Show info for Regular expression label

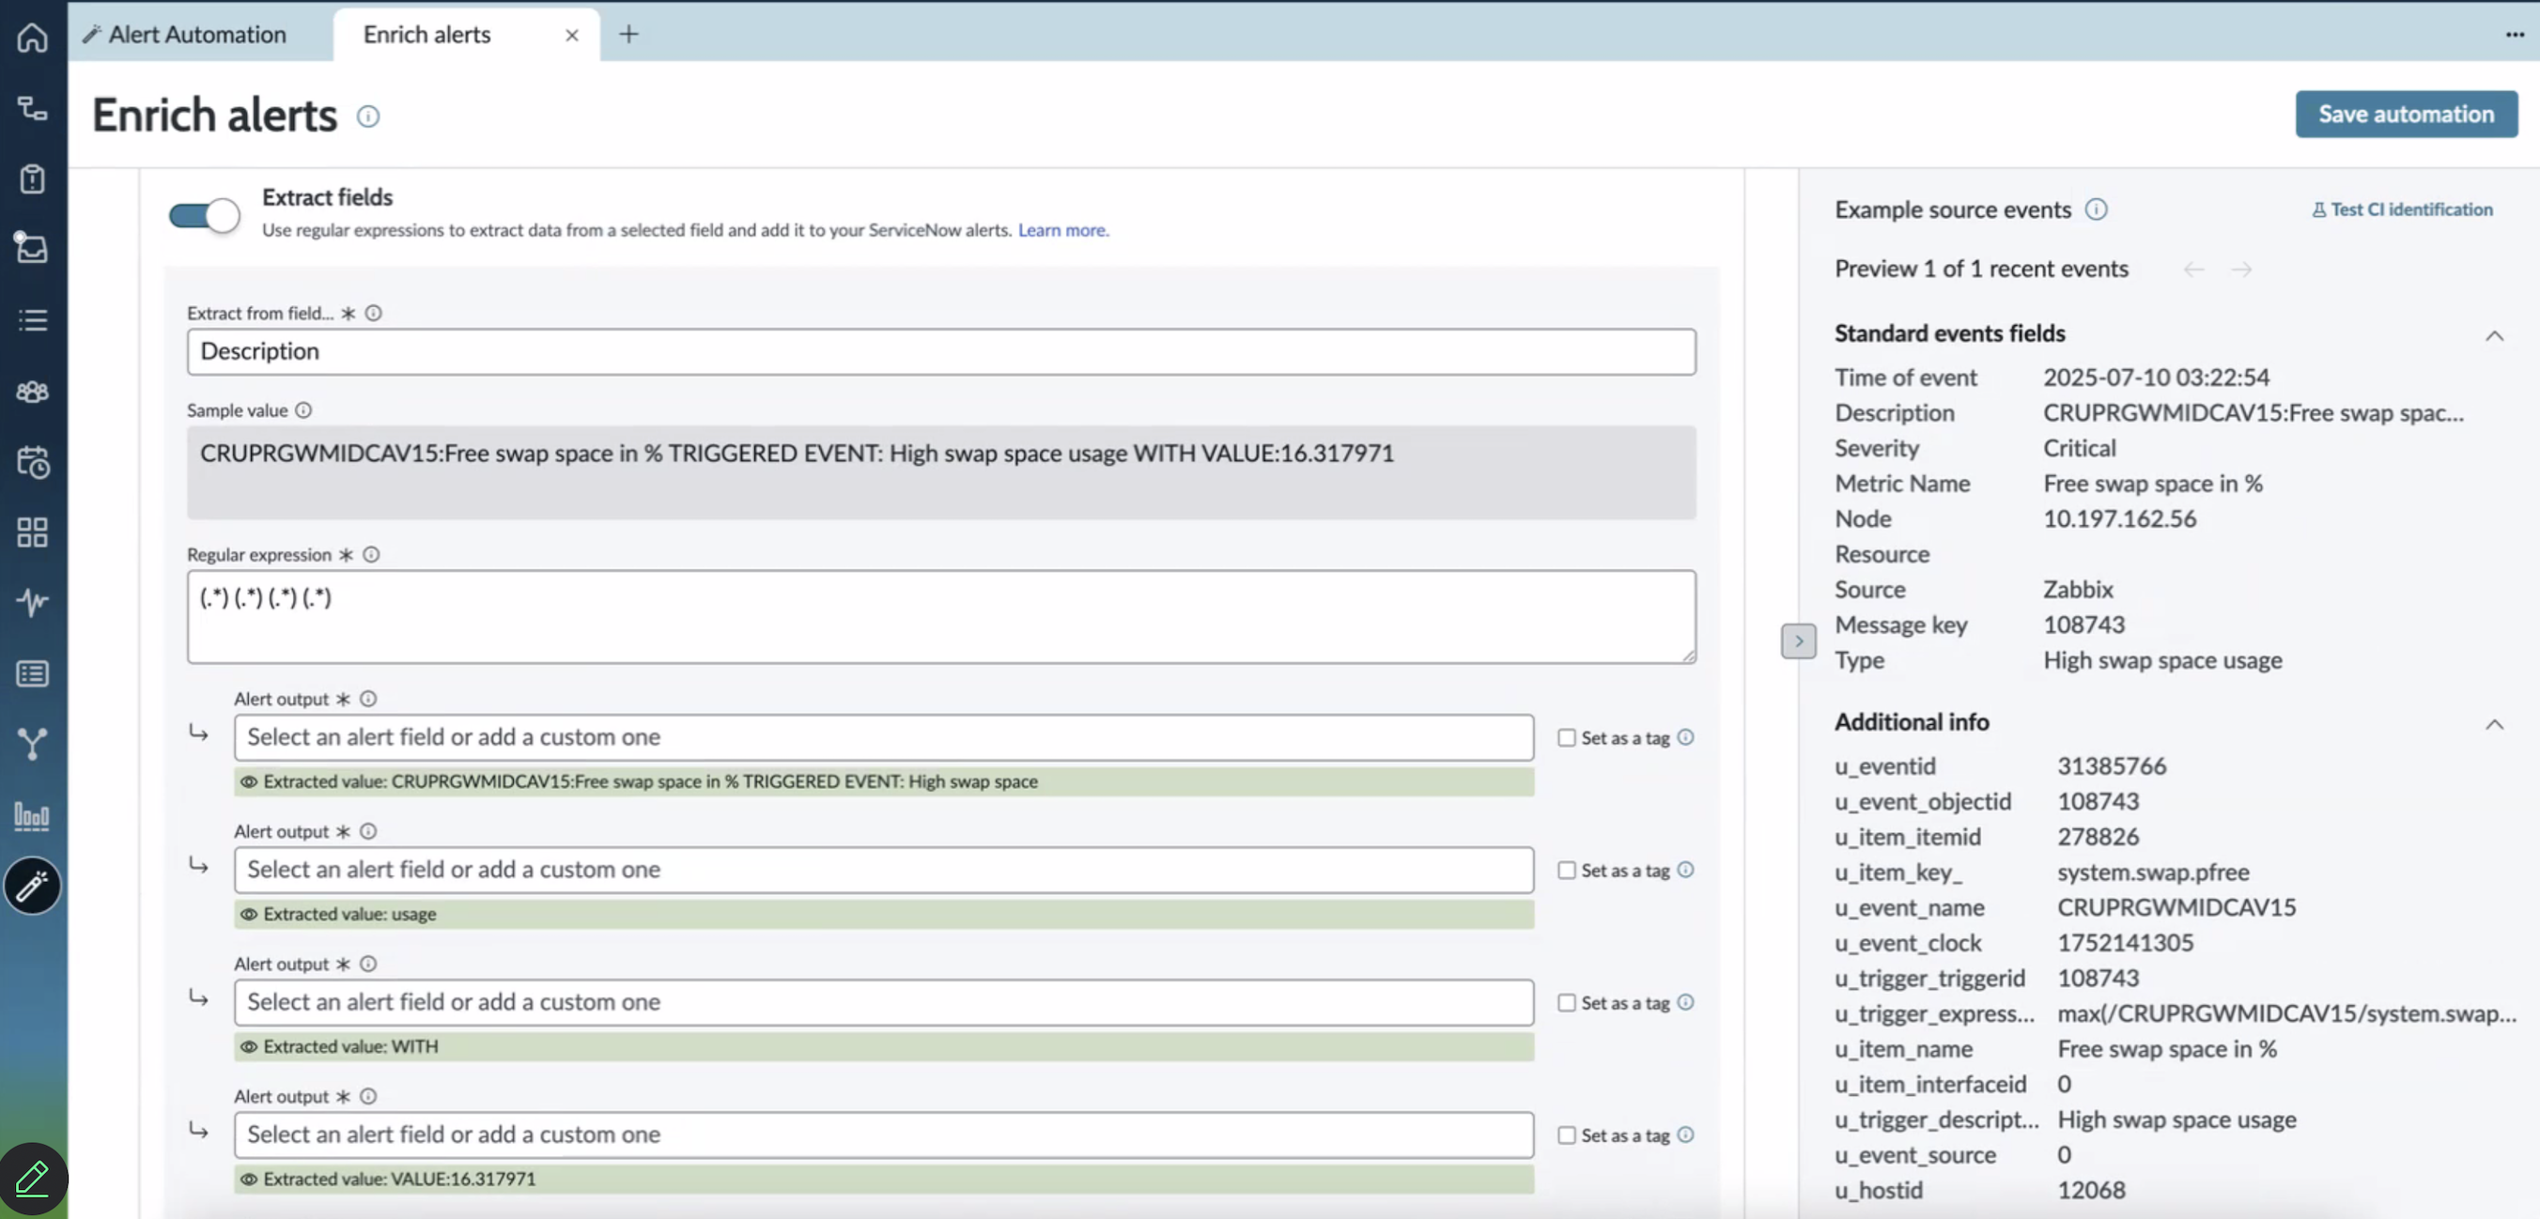click(x=371, y=555)
